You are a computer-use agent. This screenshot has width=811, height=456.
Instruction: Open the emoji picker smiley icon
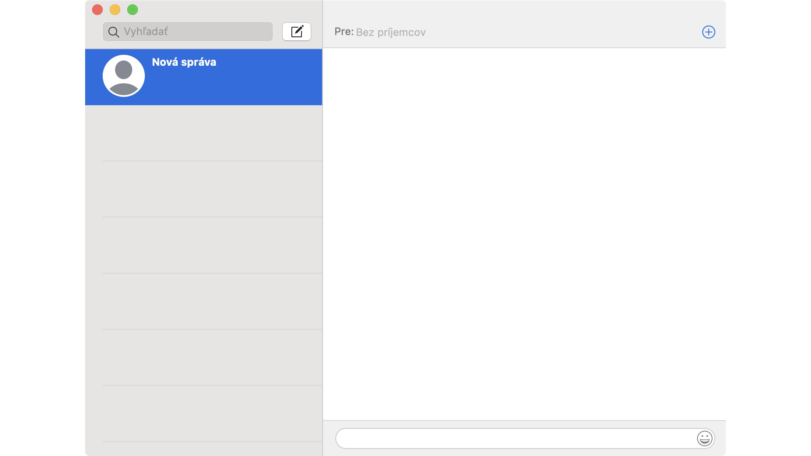point(704,438)
